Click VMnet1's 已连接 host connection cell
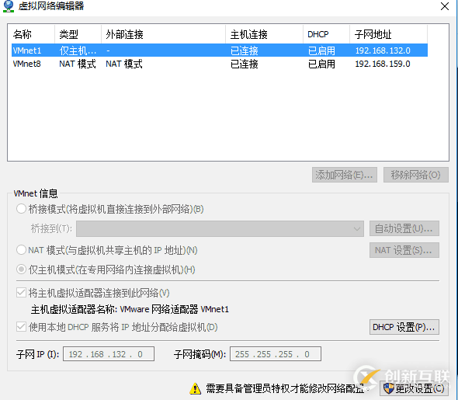The height and width of the screenshot is (400, 458). tap(245, 50)
